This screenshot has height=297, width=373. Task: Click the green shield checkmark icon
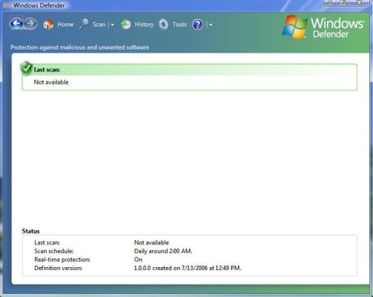coord(26,69)
